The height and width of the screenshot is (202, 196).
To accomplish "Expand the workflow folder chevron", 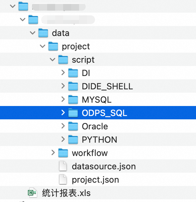I will point(53,153).
